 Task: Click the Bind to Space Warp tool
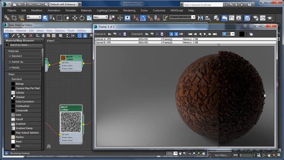pyautogui.click(x=21, y=18)
